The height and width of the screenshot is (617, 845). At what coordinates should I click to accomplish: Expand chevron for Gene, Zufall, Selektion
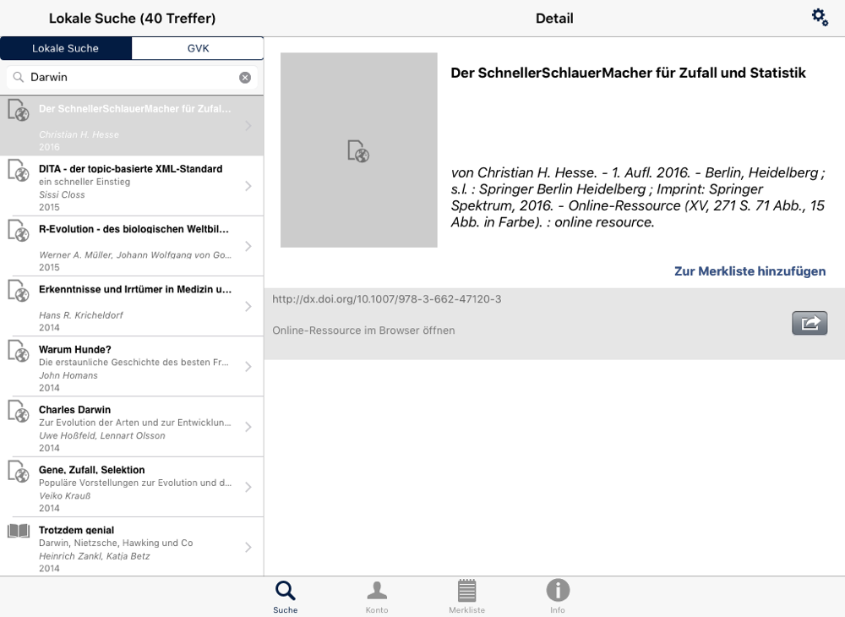[x=248, y=487]
